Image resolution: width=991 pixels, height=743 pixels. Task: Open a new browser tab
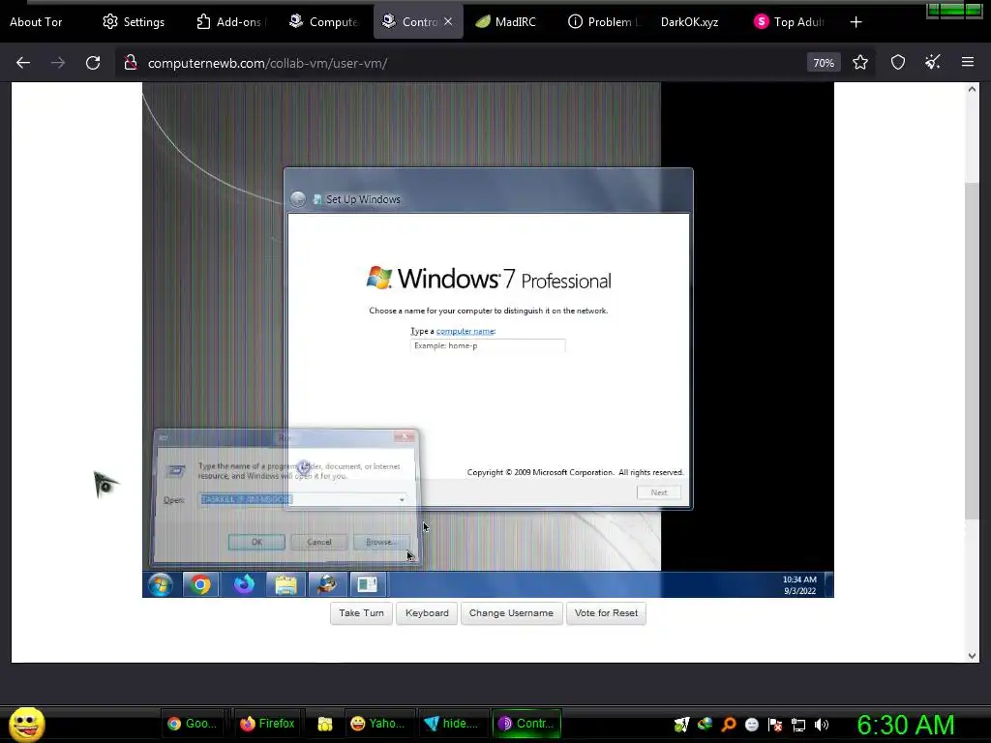(856, 22)
